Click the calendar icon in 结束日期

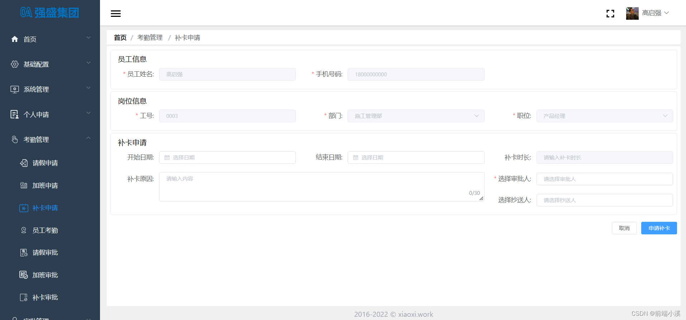coord(356,158)
